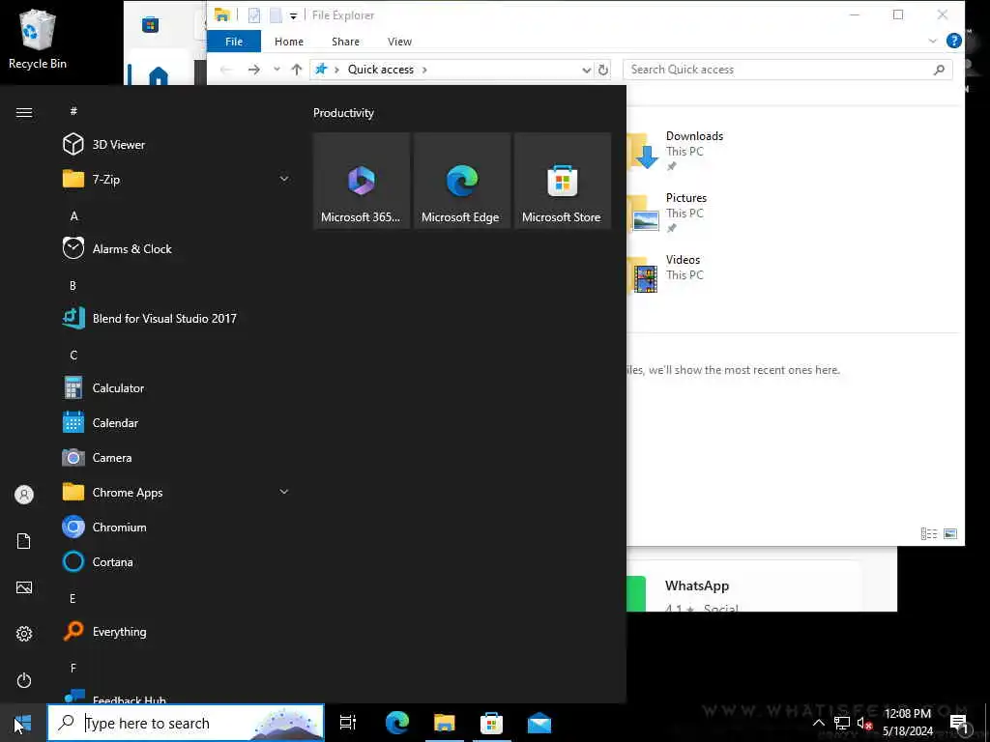
Task: Launch Edge from the taskbar
Action: pyautogui.click(x=397, y=723)
